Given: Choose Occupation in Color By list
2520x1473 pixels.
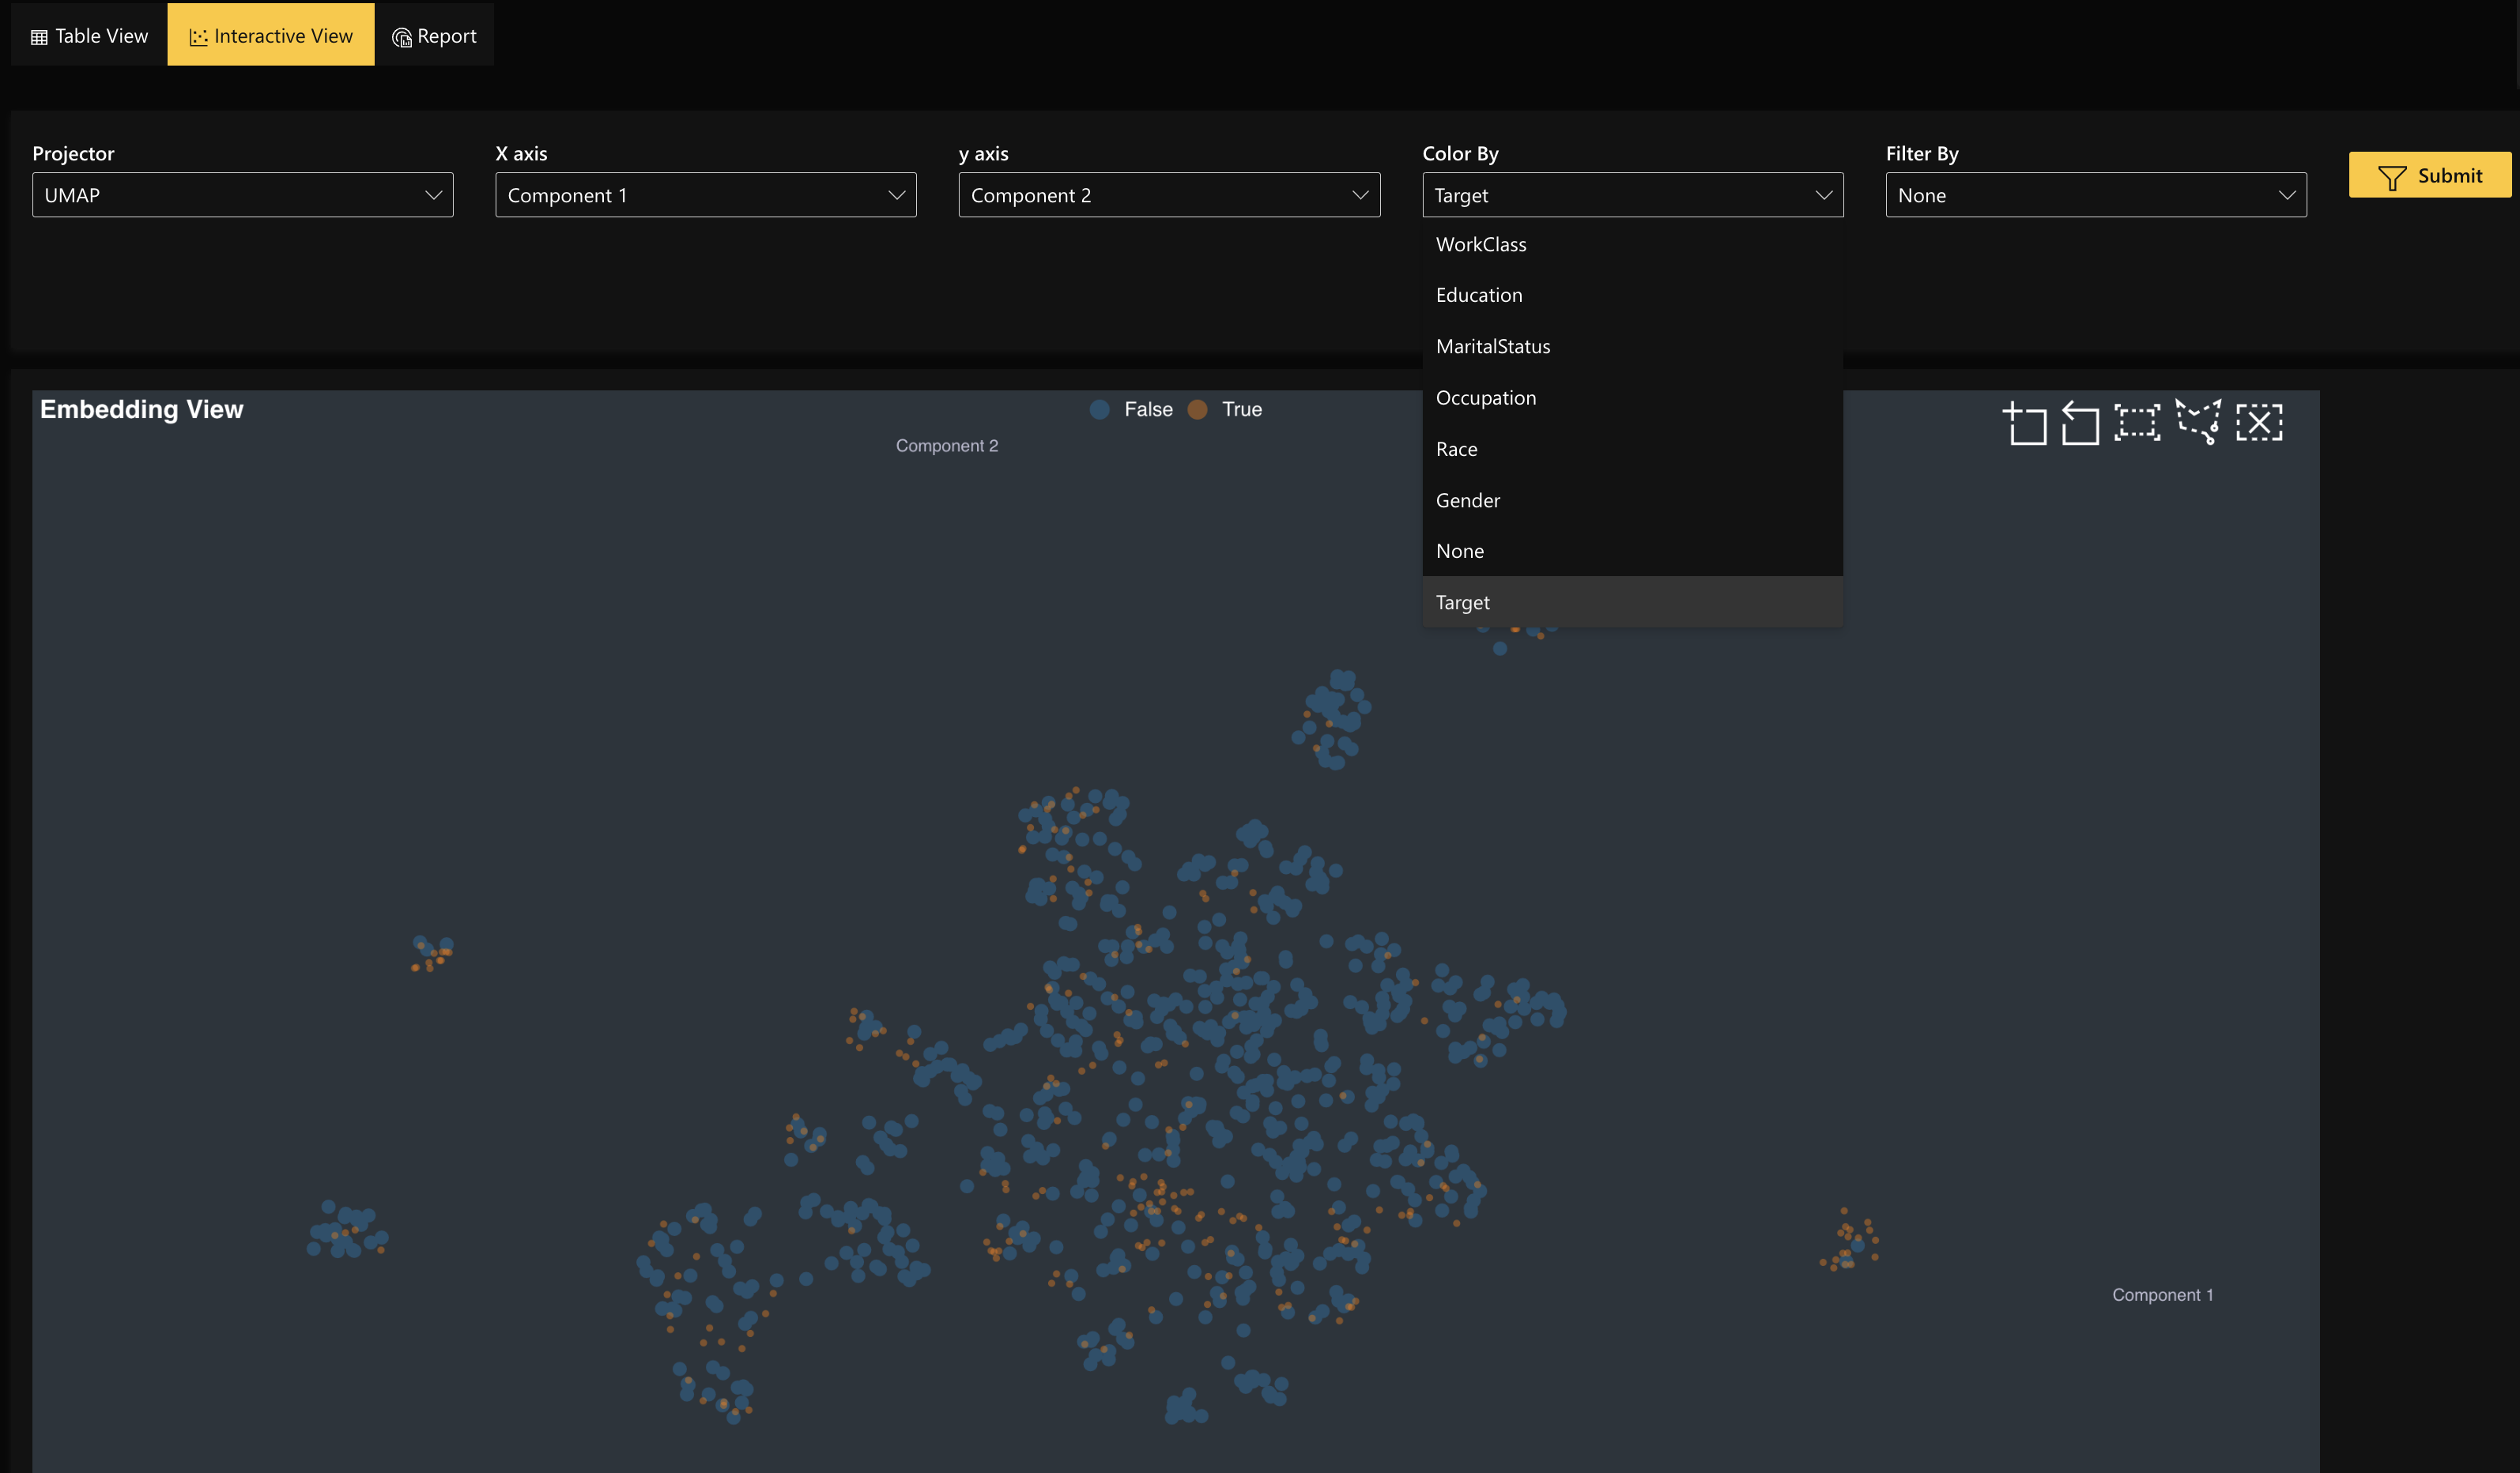Looking at the screenshot, I should [x=1485, y=398].
